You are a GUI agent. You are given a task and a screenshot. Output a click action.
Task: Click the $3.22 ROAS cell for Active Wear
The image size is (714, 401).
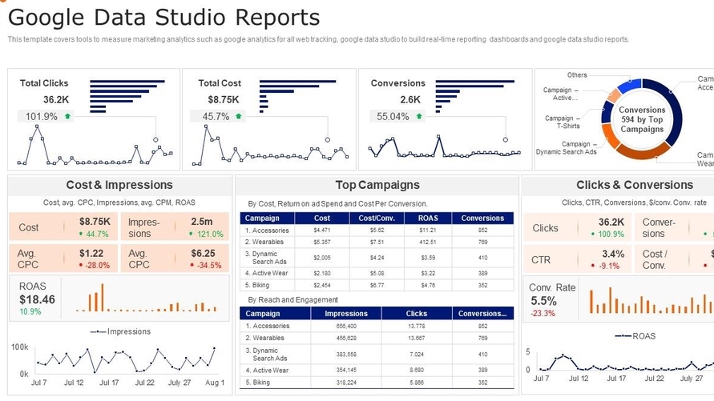[x=428, y=273]
